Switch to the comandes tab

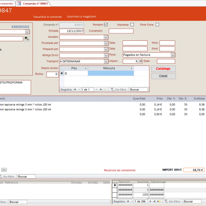(x=7, y=4)
